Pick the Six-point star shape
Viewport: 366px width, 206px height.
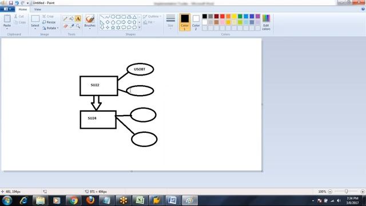(118, 27)
